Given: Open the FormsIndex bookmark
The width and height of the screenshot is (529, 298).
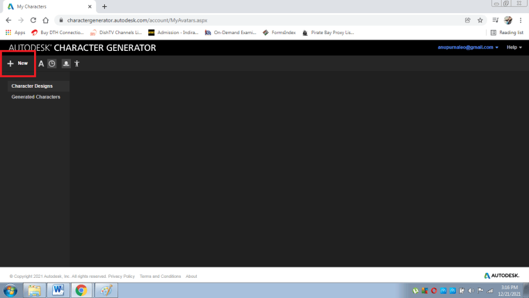Looking at the screenshot, I should pos(279,33).
